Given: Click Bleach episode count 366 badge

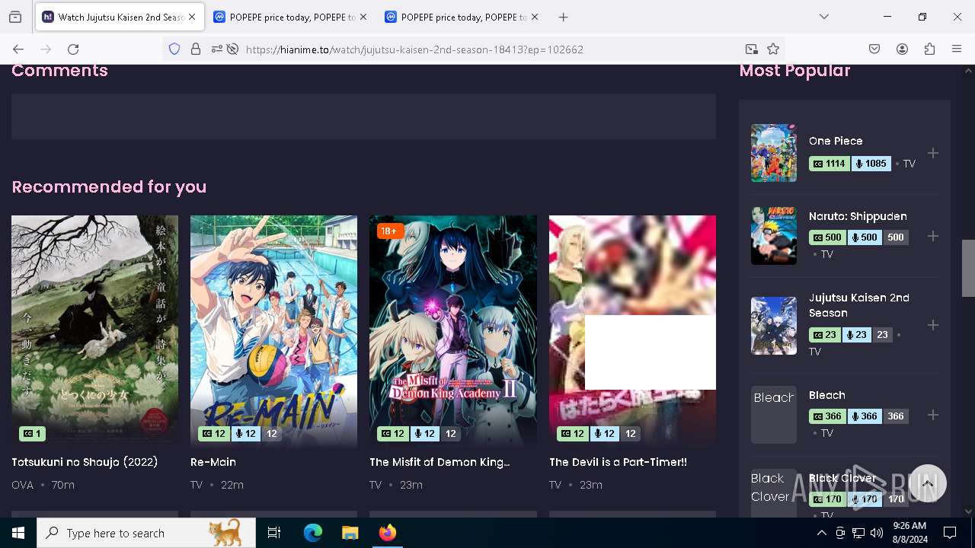Looking at the screenshot, I should coord(896,416).
